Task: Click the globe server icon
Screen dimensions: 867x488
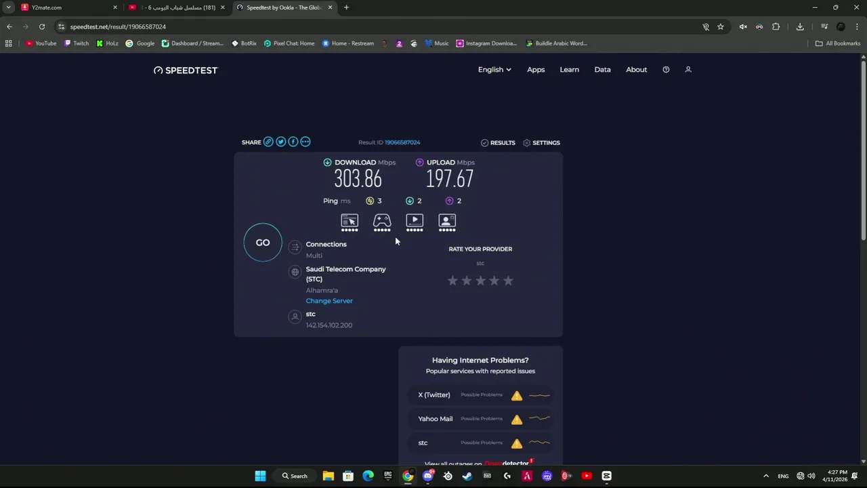Action: point(295,272)
